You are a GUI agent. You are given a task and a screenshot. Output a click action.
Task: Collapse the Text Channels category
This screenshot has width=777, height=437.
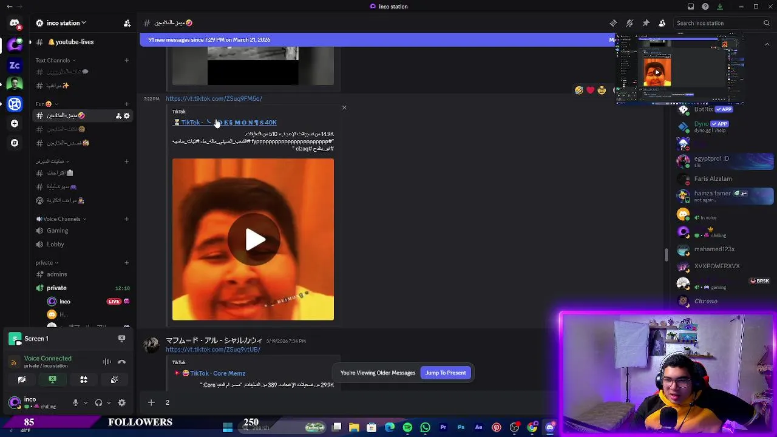(55, 60)
